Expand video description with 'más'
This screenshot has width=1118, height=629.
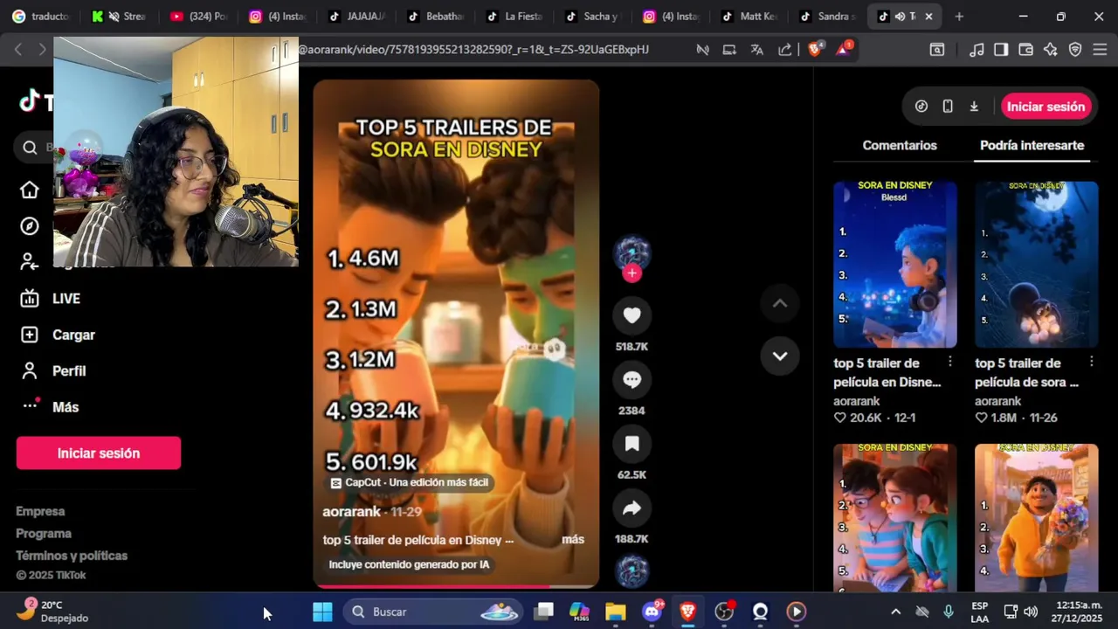click(x=573, y=540)
